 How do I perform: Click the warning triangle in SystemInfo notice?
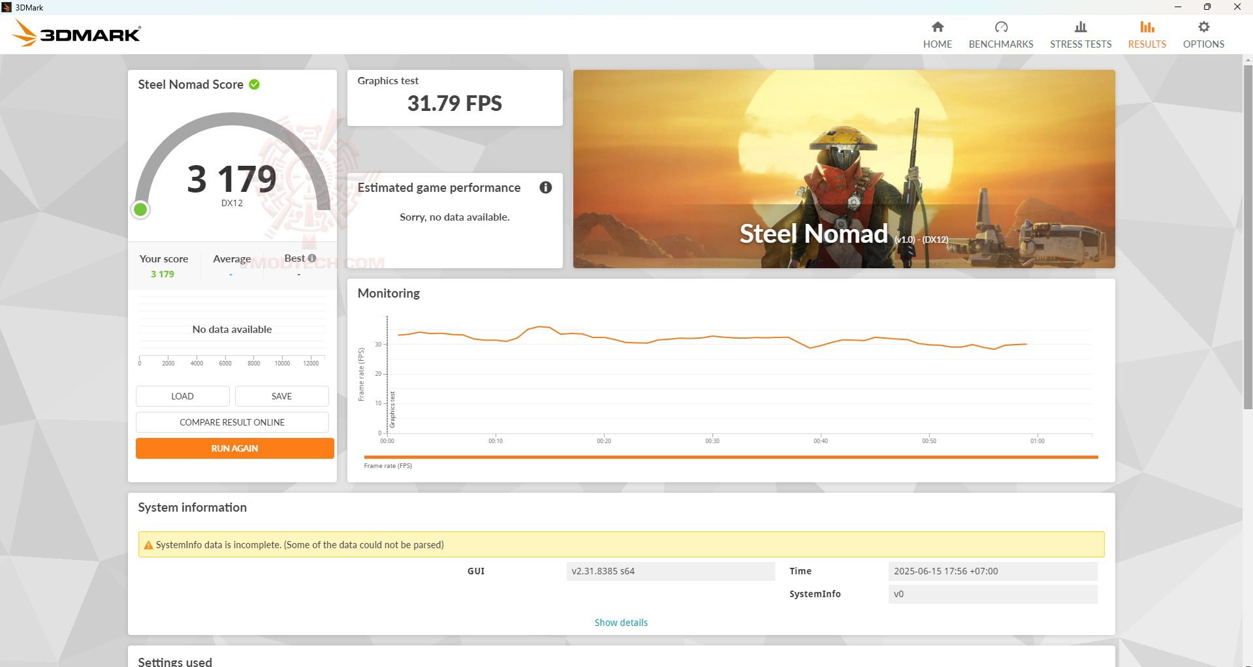pyautogui.click(x=148, y=545)
